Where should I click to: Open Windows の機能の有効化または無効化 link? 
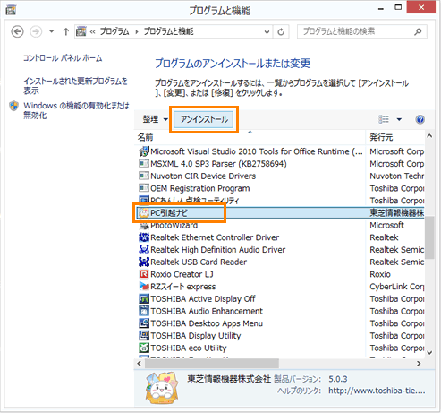pyautogui.click(x=76, y=110)
